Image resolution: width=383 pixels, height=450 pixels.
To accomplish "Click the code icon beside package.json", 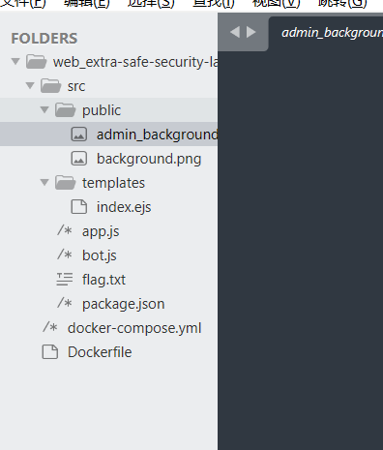I will point(65,303).
